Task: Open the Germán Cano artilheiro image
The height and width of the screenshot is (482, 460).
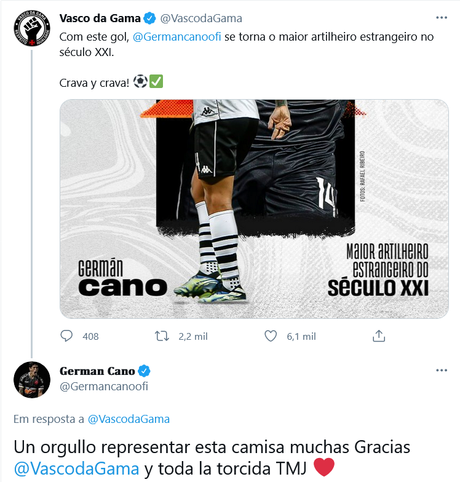Action: click(254, 209)
